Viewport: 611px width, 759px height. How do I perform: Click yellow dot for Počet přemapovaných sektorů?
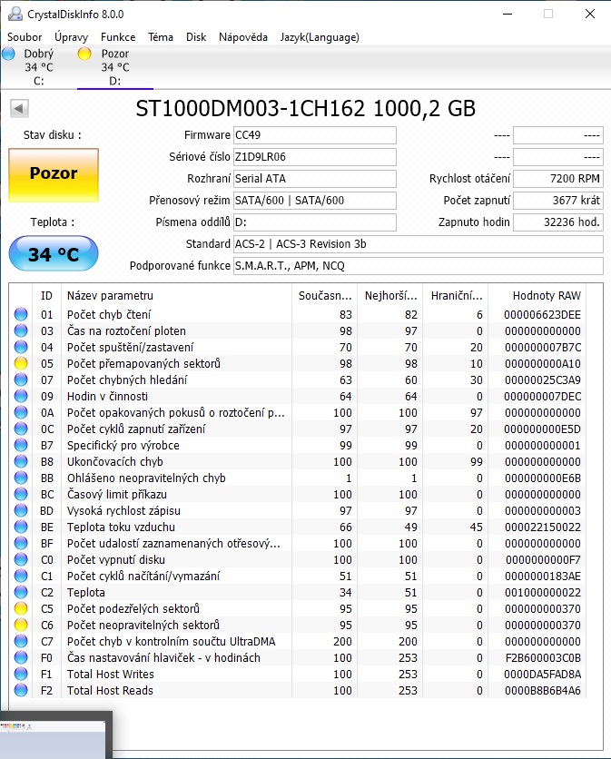click(x=21, y=363)
